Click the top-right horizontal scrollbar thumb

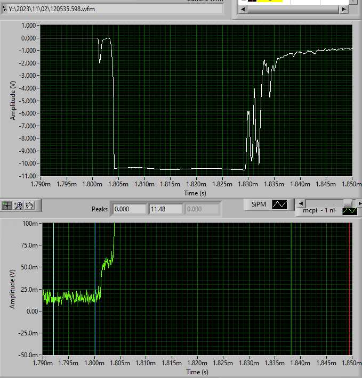[x=293, y=10]
